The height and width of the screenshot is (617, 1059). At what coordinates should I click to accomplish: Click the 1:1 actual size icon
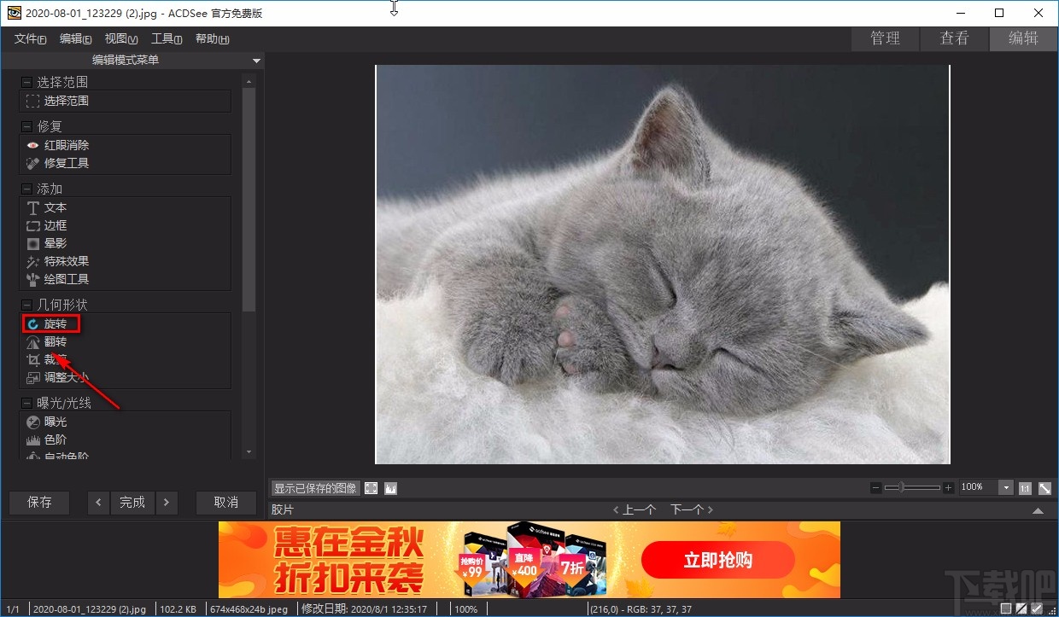(1025, 487)
